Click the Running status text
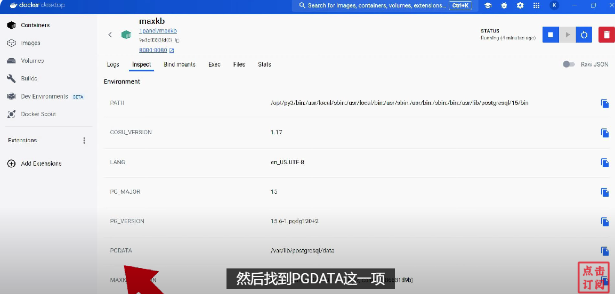The width and height of the screenshot is (615, 294). [508, 38]
